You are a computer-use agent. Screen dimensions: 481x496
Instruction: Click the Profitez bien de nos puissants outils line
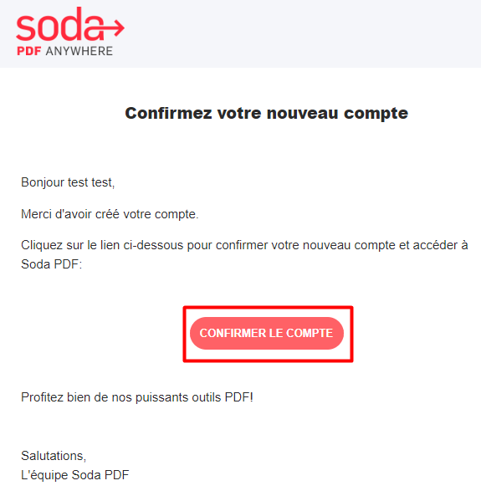click(137, 397)
